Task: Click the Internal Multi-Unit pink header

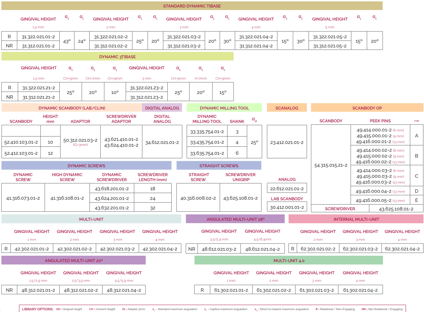Action: 356,219
